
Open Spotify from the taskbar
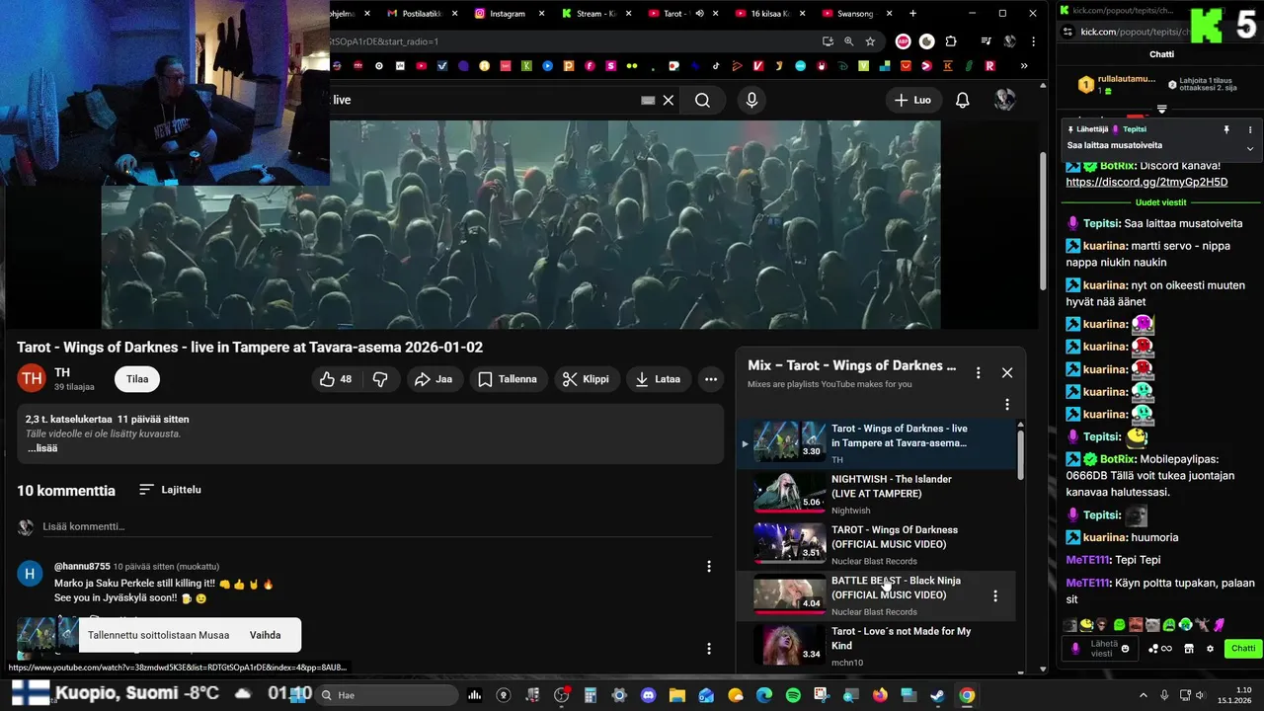coord(794,695)
